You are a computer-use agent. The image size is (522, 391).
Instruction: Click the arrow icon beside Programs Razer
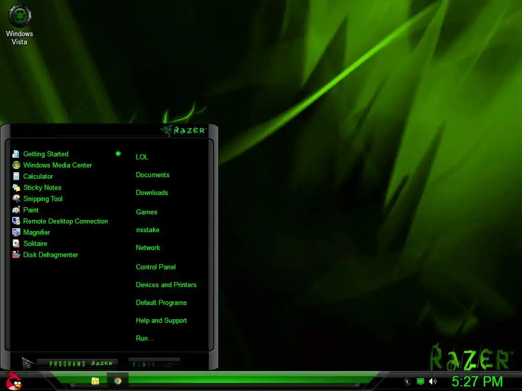pyautogui.click(x=28, y=363)
